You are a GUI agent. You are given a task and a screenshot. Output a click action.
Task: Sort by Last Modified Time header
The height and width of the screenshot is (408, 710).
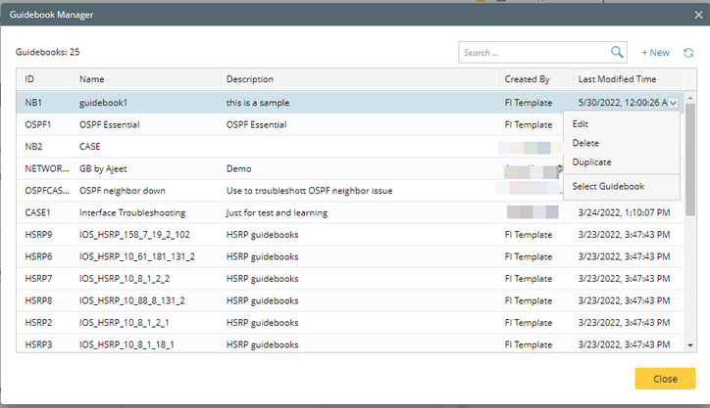[x=618, y=79]
